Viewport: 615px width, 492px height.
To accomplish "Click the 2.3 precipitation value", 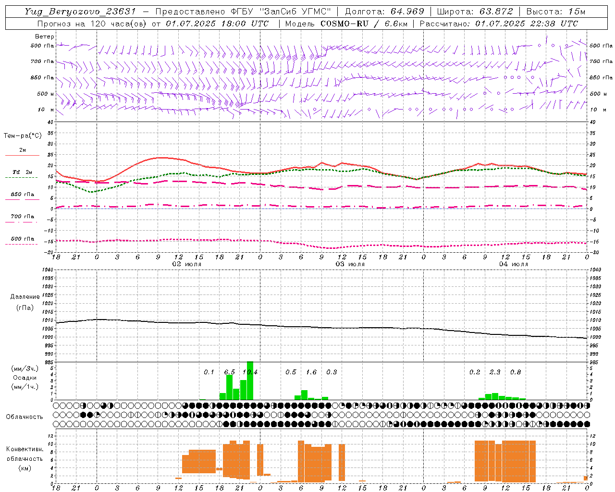I will click(x=495, y=372).
